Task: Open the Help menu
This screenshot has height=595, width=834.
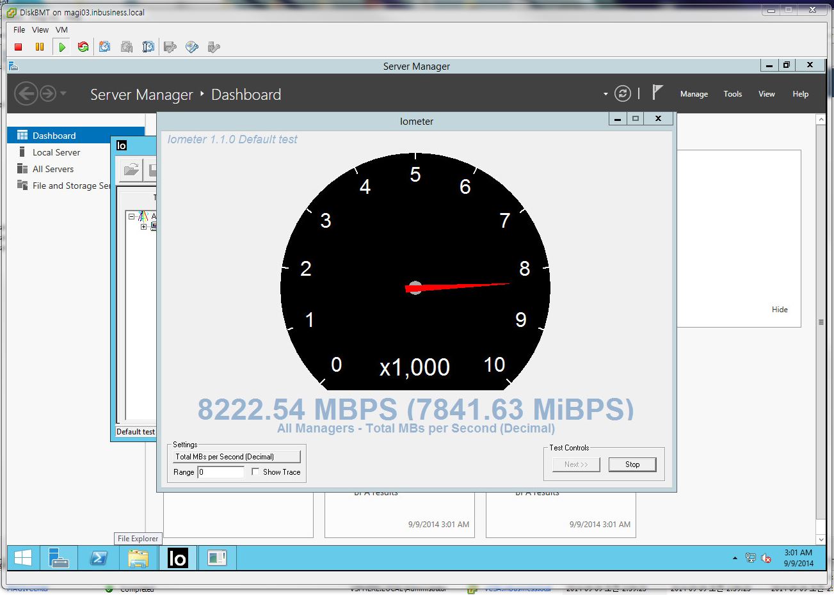Action: pos(801,94)
